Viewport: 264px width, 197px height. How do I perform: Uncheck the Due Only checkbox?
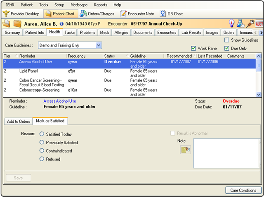pyautogui.click(x=227, y=49)
